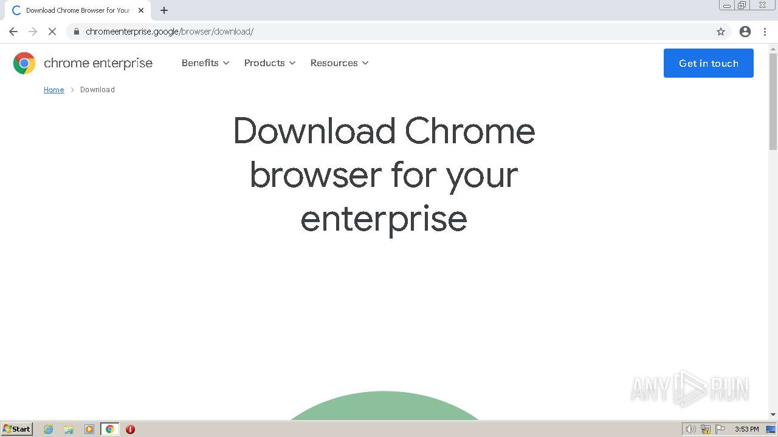The image size is (778, 437).
Task: Select the Chrome taskbar button
Action: pyautogui.click(x=109, y=429)
